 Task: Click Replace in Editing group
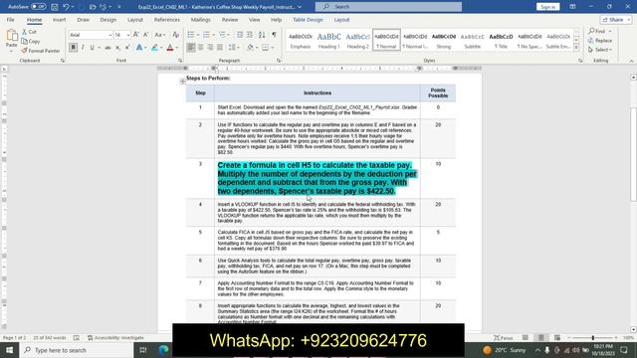(x=600, y=40)
